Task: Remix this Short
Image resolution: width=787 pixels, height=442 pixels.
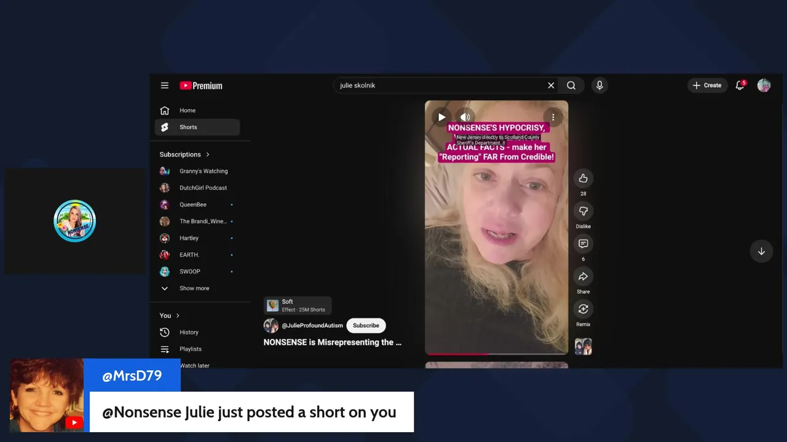Action: 583,309
